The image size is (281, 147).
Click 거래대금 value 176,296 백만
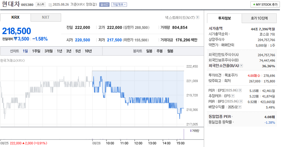click(x=187, y=40)
